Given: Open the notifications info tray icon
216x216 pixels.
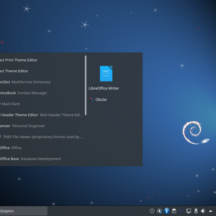Looking at the screenshot, I should [152, 211].
